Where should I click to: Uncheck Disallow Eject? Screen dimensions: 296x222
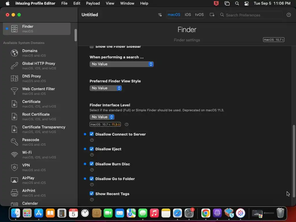[x=92, y=149]
